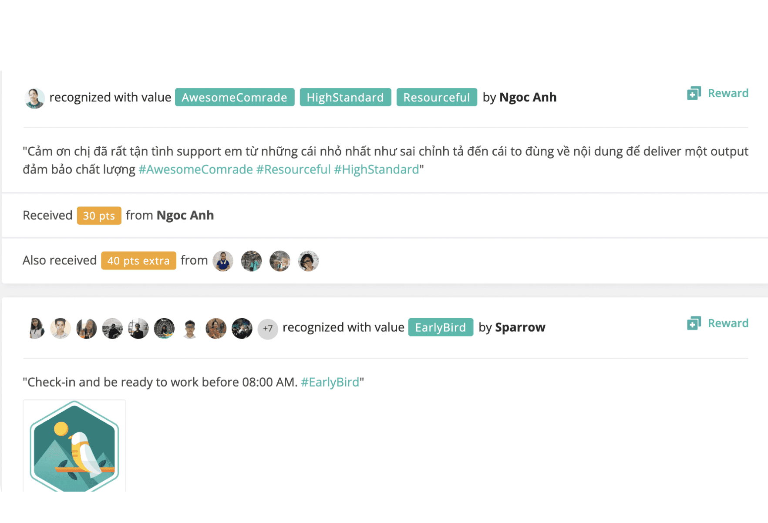Screen dimensions: 768x523
Task: Click the second avatar in extra points row
Action: [252, 261]
